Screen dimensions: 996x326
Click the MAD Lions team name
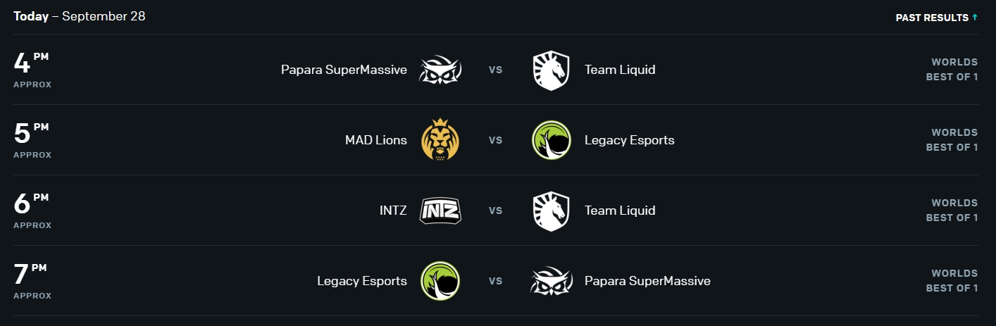point(376,140)
